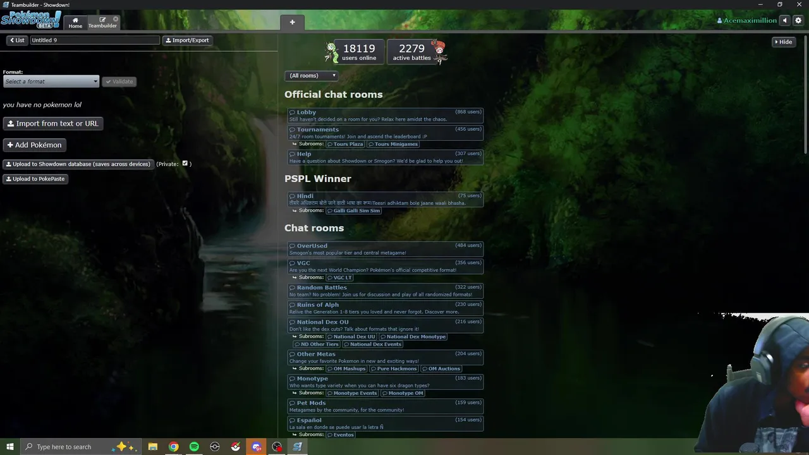Open ND Other Tiers subroom

coord(317,344)
